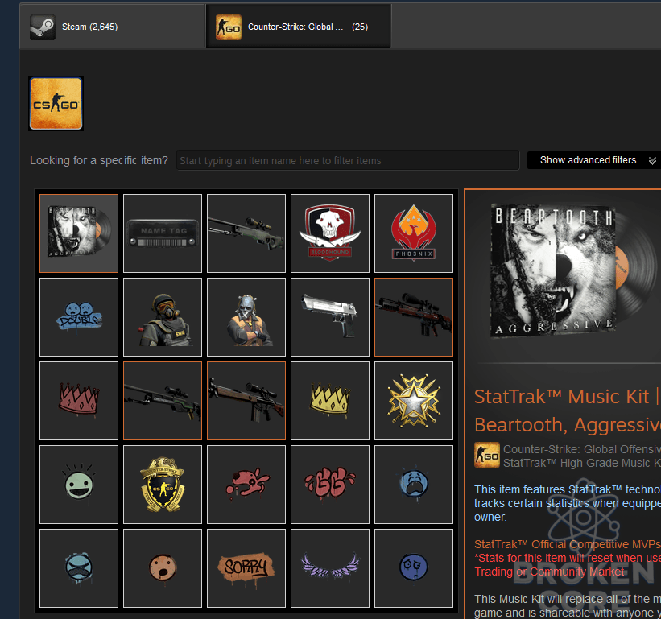Choose the red splat graffiti next to the gold coin
661x619 pixels.
[246, 485]
